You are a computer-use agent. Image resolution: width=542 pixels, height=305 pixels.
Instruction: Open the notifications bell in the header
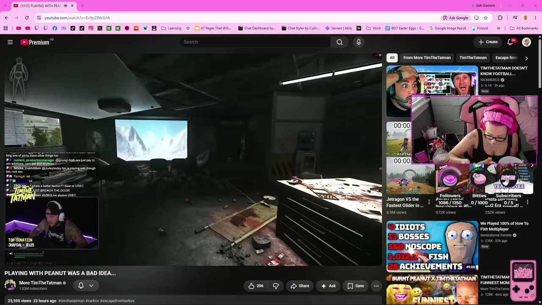pos(510,42)
